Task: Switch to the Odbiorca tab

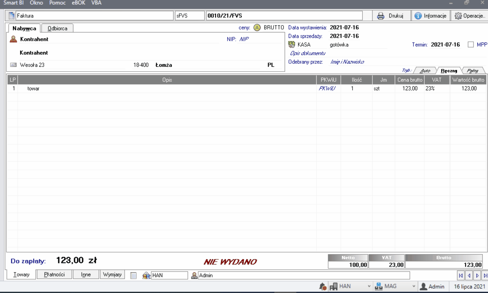Action: point(57,28)
